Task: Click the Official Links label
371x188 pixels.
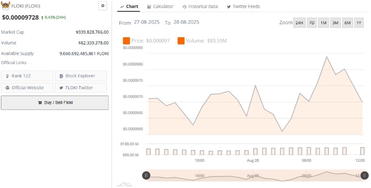Action: pos(14,62)
